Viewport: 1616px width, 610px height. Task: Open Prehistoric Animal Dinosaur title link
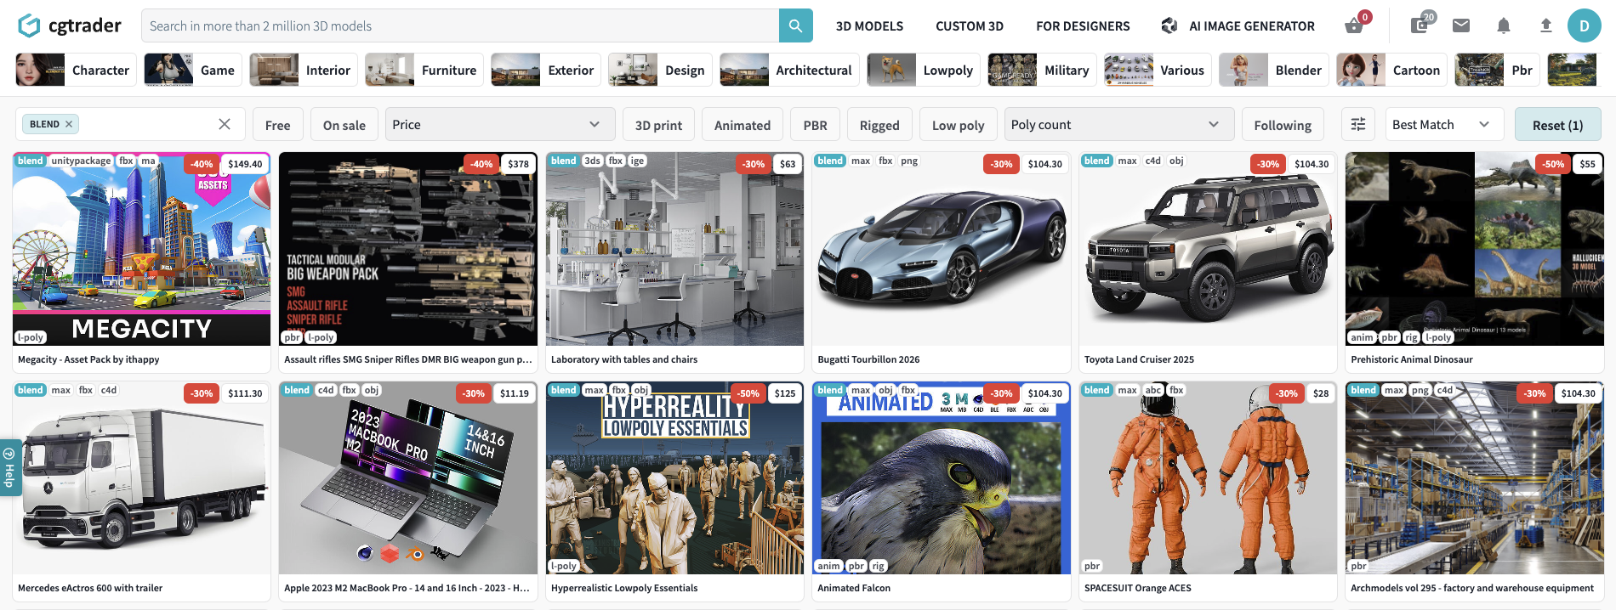[1412, 359]
